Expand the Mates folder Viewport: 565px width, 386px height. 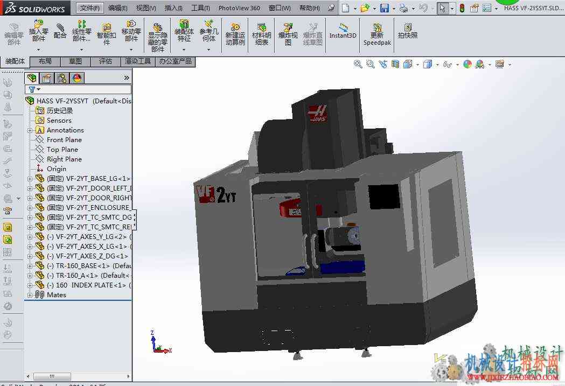coord(30,295)
